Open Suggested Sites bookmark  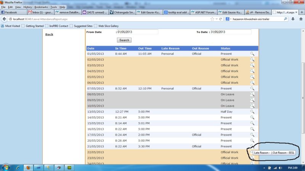pos(81,26)
